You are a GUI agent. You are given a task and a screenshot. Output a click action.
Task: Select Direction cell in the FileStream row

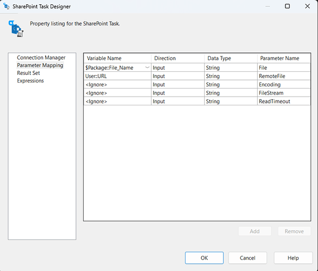pyautogui.click(x=177, y=93)
